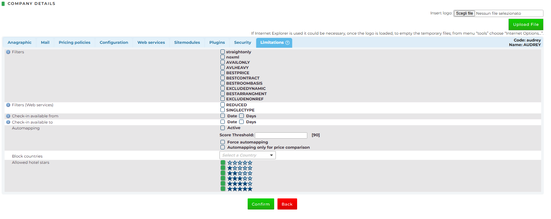Viewport: 551px width, 219px height.
Task: Tick the noxml filter checkbox
Action: pos(223,57)
